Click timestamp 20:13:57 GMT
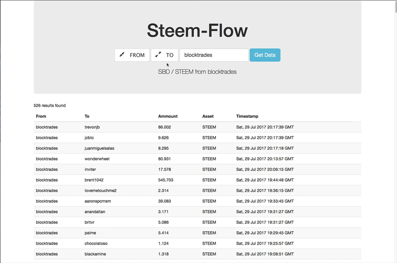The height and width of the screenshot is (263, 397). [265, 159]
